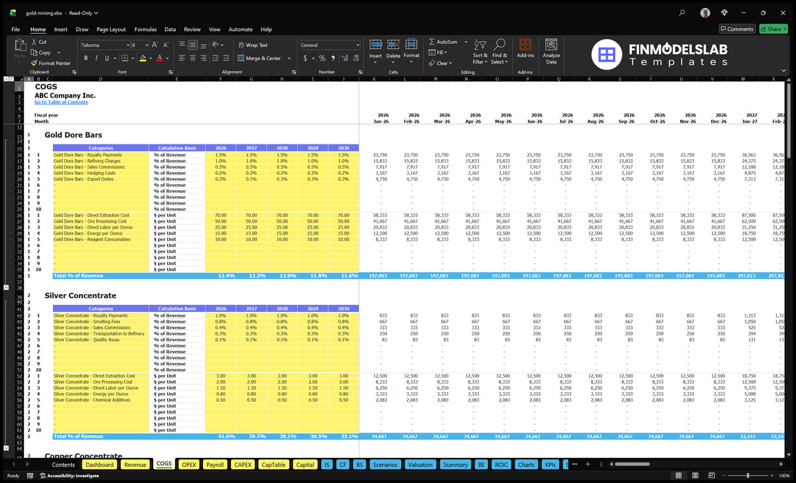Apply red Font Color

[159, 58]
